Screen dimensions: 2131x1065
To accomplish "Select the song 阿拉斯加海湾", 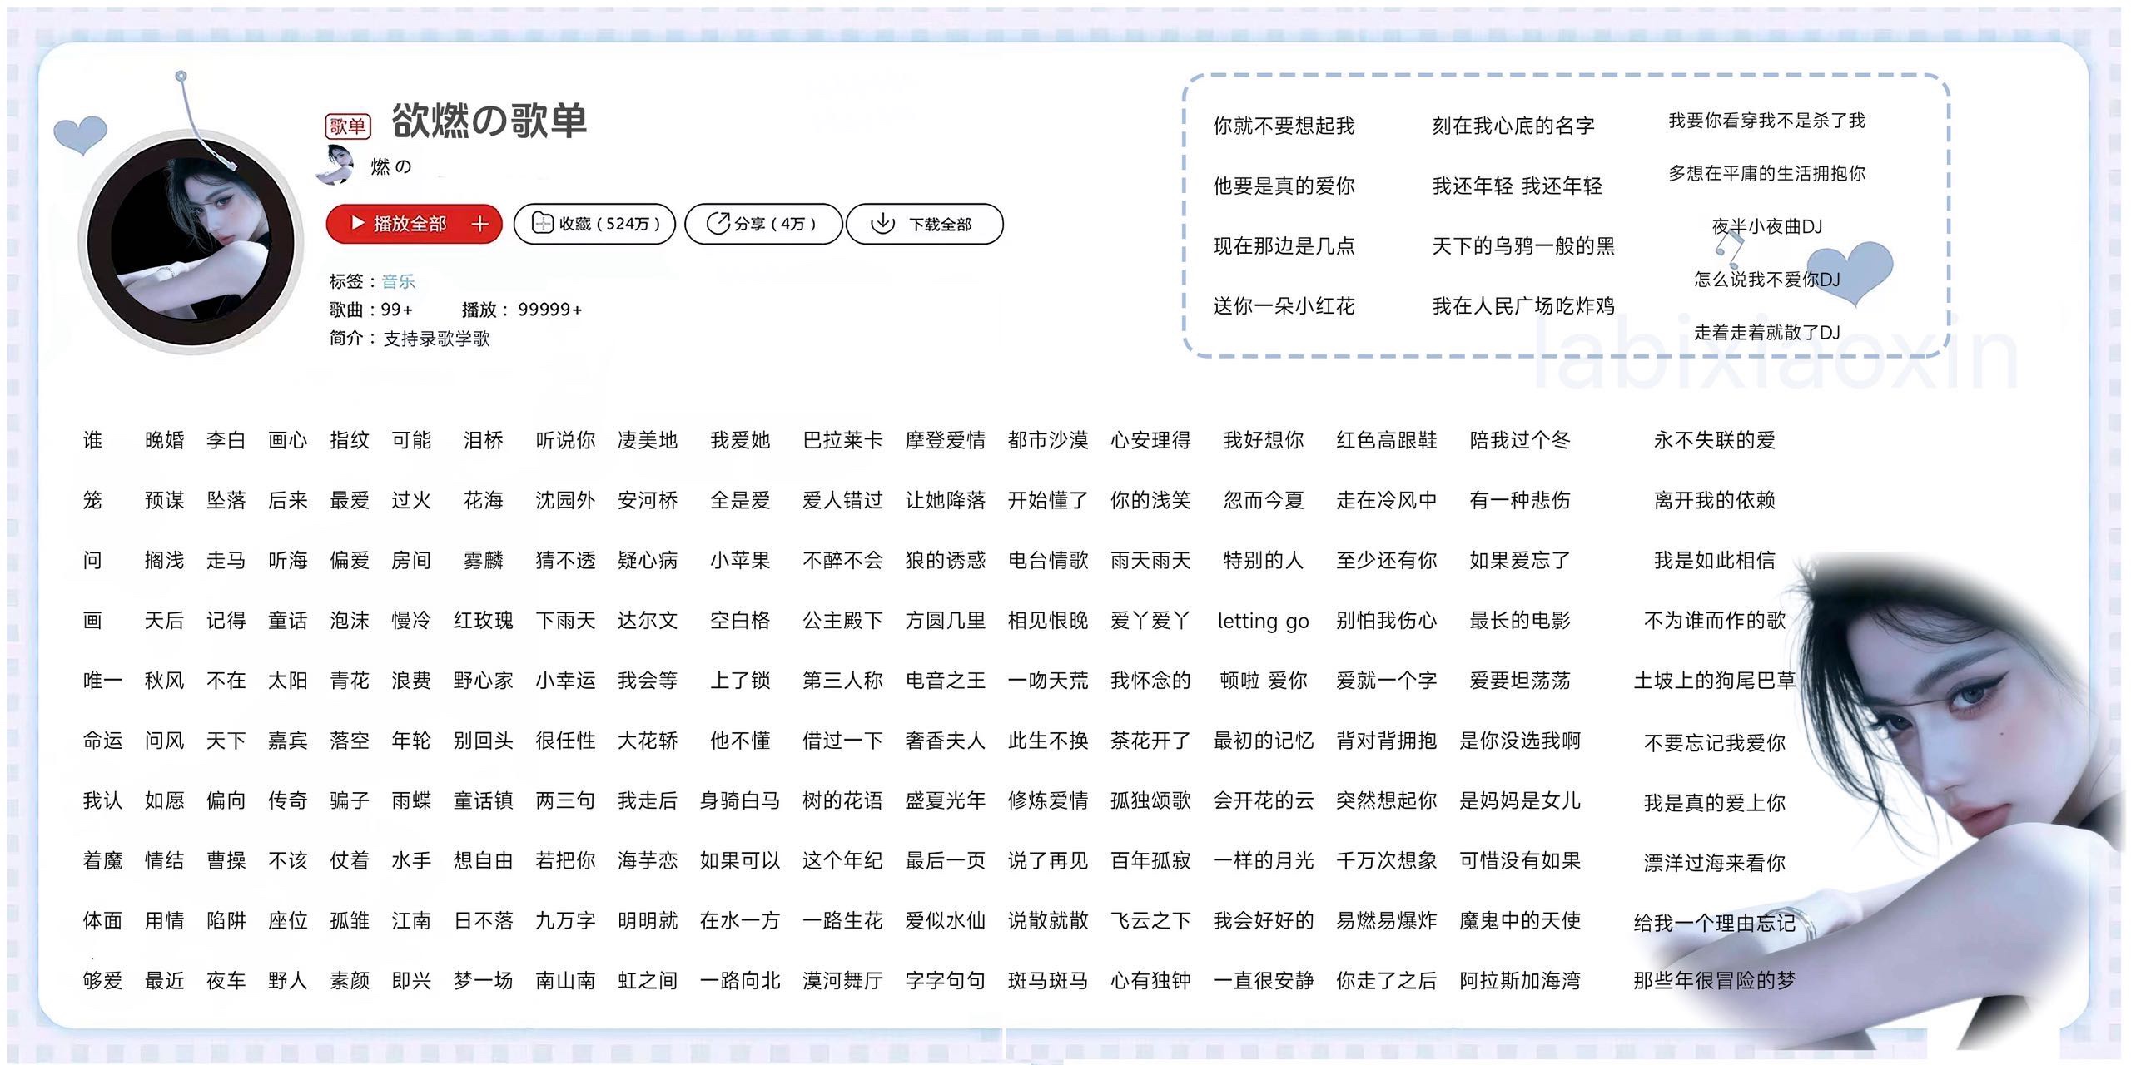I will (1520, 981).
